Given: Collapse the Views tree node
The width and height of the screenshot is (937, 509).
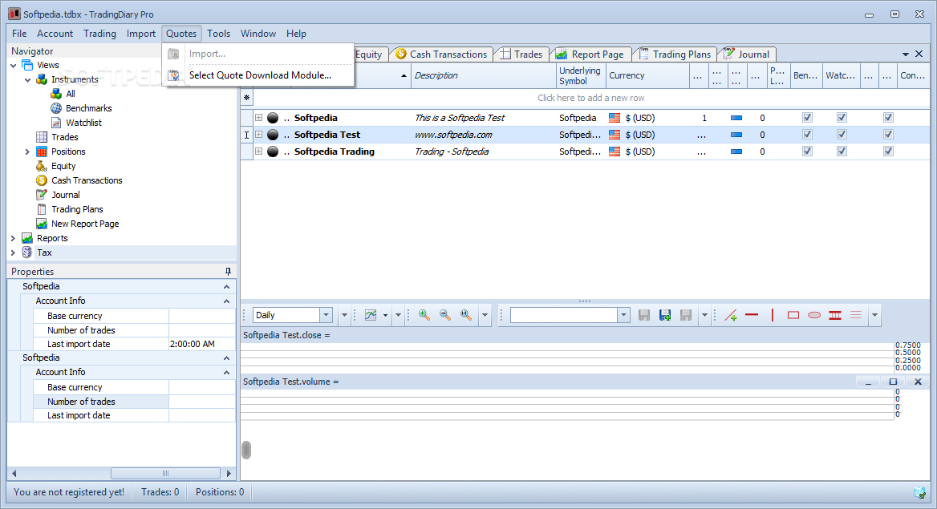Looking at the screenshot, I should click(13, 65).
